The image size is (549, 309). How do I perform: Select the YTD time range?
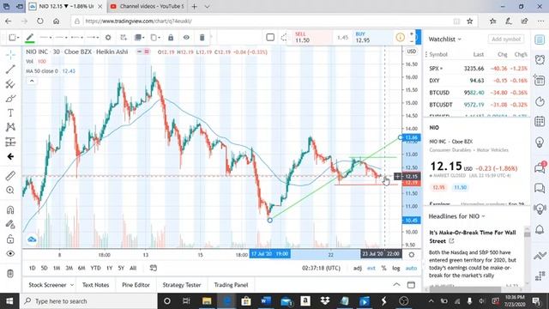(95, 268)
